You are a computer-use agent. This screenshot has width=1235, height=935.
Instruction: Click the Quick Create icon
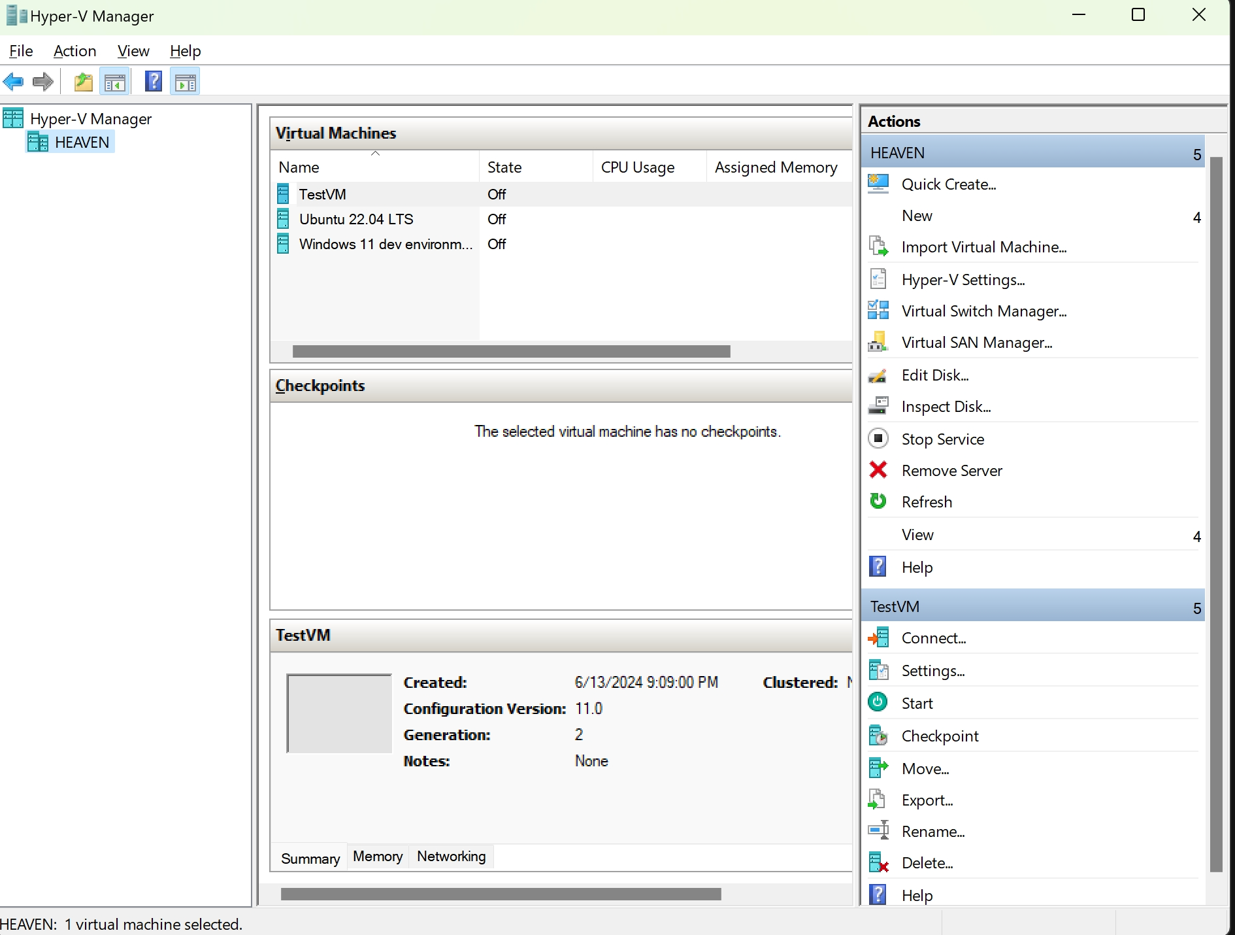point(878,184)
